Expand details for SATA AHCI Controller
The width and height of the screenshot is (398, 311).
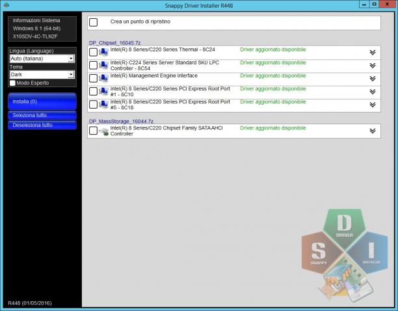click(x=373, y=131)
